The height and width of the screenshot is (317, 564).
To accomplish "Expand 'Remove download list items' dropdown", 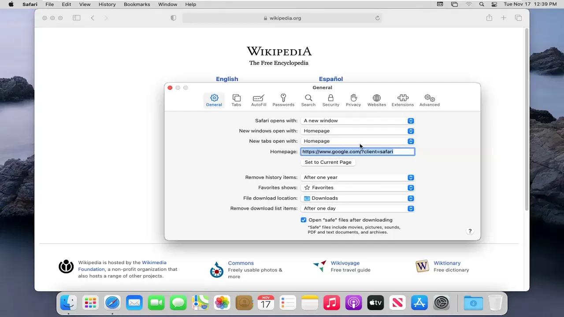I will 358,208.
